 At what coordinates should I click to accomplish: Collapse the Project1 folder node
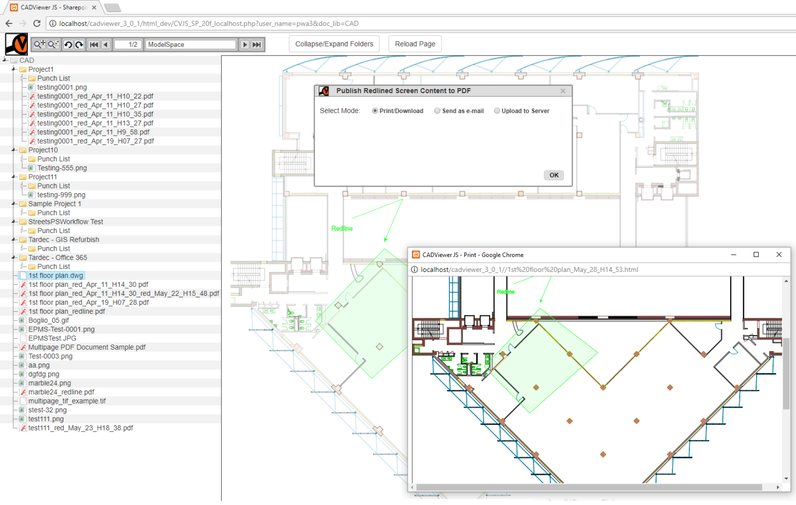tap(14, 69)
